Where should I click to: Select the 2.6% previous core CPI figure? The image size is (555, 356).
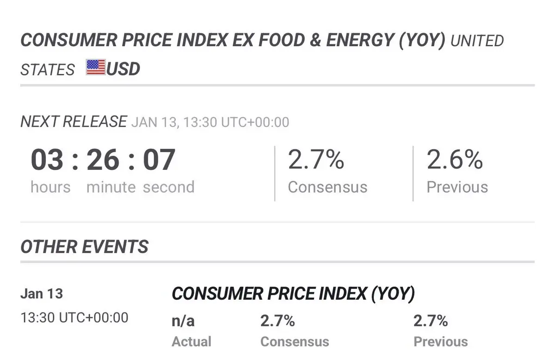pyautogui.click(x=455, y=160)
